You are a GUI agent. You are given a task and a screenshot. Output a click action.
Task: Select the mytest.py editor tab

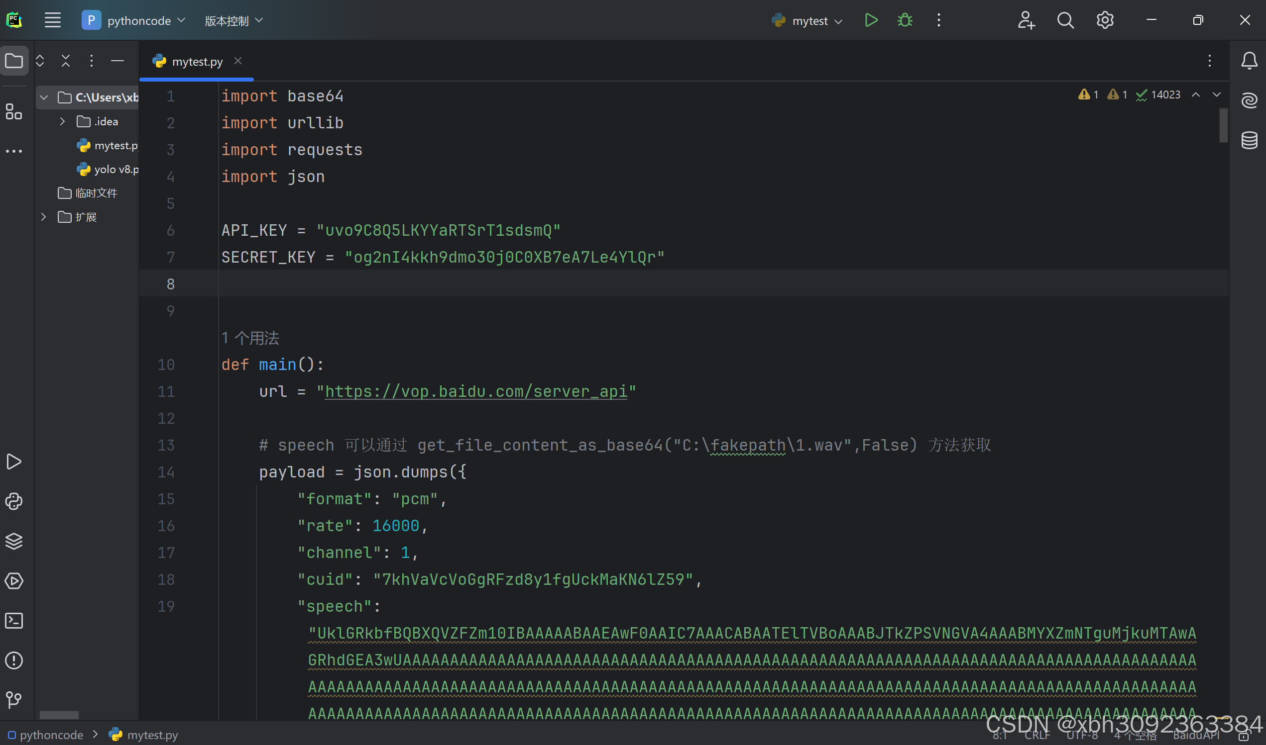pos(197,61)
